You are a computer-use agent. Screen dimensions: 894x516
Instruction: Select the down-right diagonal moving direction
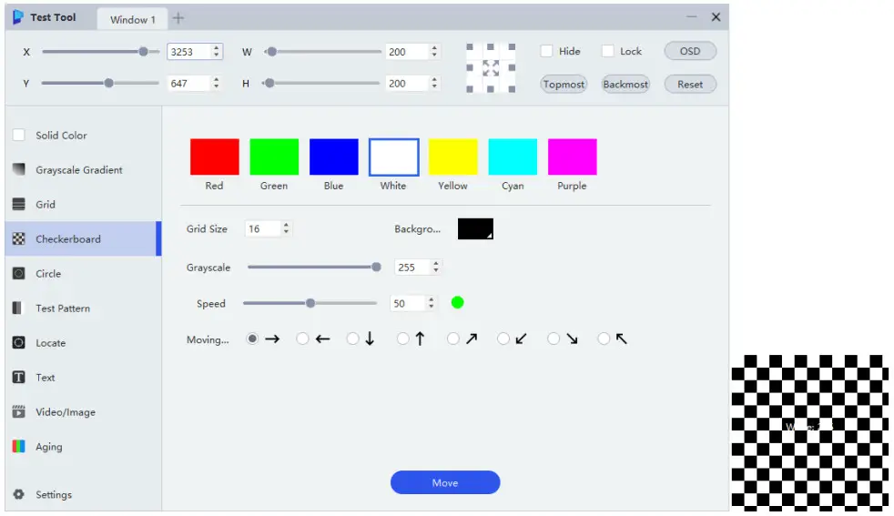click(553, 339)
